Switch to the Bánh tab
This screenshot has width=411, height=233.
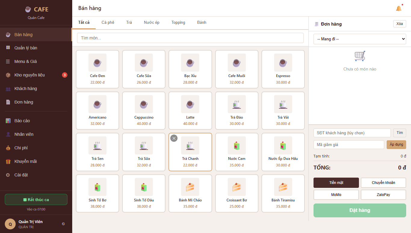[202, 23]
